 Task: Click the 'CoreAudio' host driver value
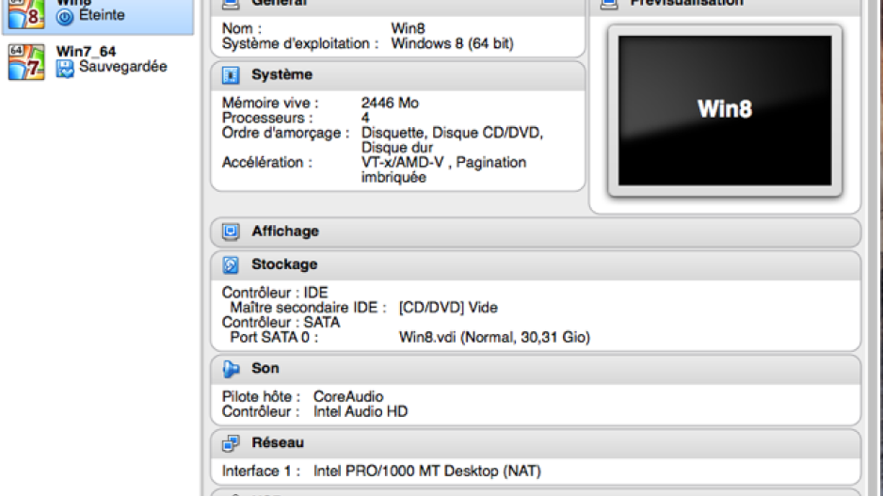[348, 397]
